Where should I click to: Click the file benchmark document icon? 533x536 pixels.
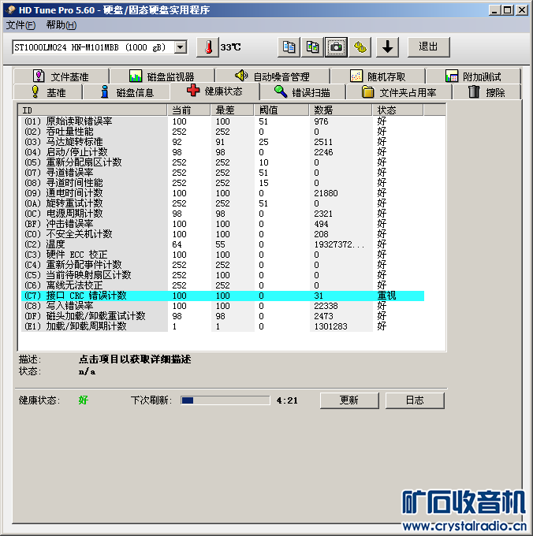[39, 76]
